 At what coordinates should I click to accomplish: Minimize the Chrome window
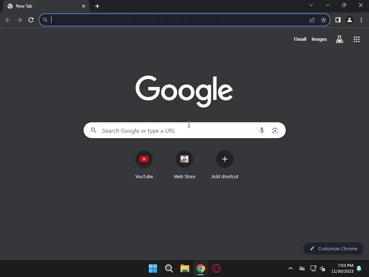coord(328,5)
